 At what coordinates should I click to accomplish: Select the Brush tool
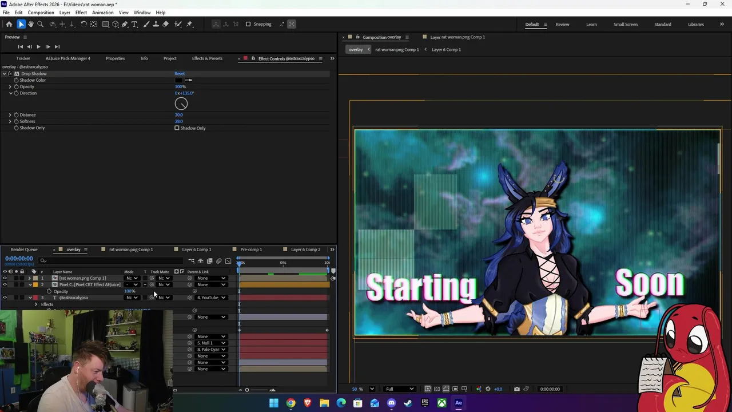coord(146,24)
